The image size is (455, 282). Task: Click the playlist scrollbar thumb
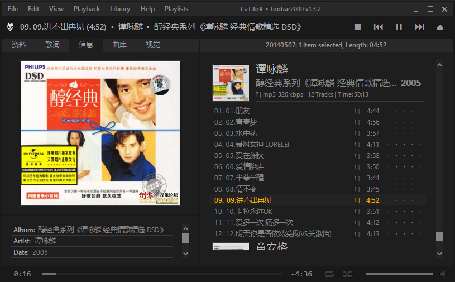[439, 236]
